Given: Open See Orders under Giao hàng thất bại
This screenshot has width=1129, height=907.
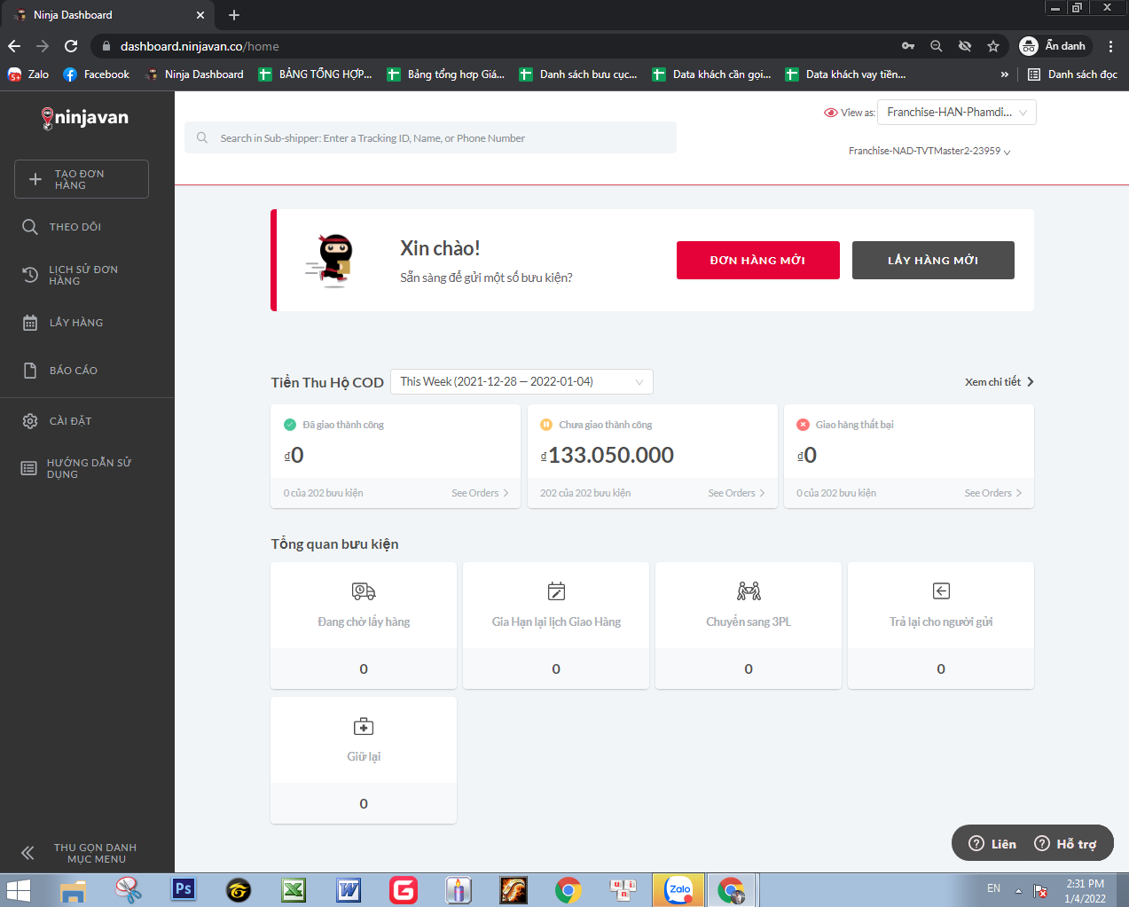Looking at the screenshot, I should [x=993, y=493].
